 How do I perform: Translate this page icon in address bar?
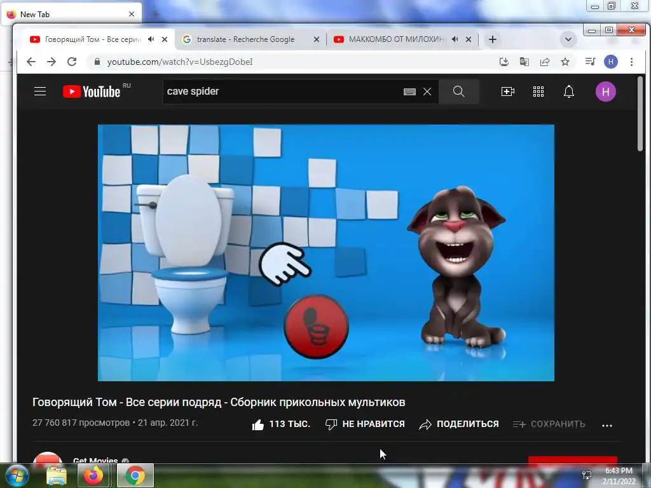[524, 62]
